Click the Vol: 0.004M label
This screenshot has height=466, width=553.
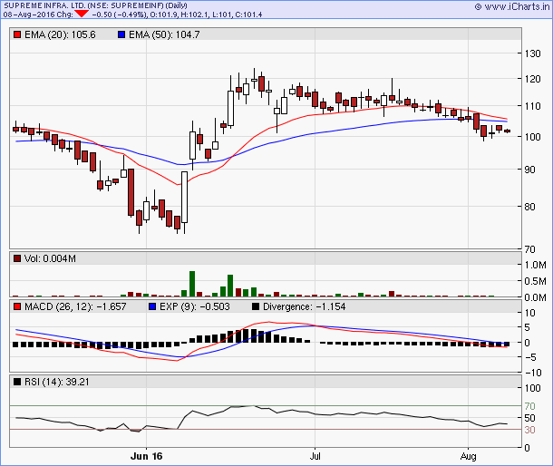(x=50, y=258)
